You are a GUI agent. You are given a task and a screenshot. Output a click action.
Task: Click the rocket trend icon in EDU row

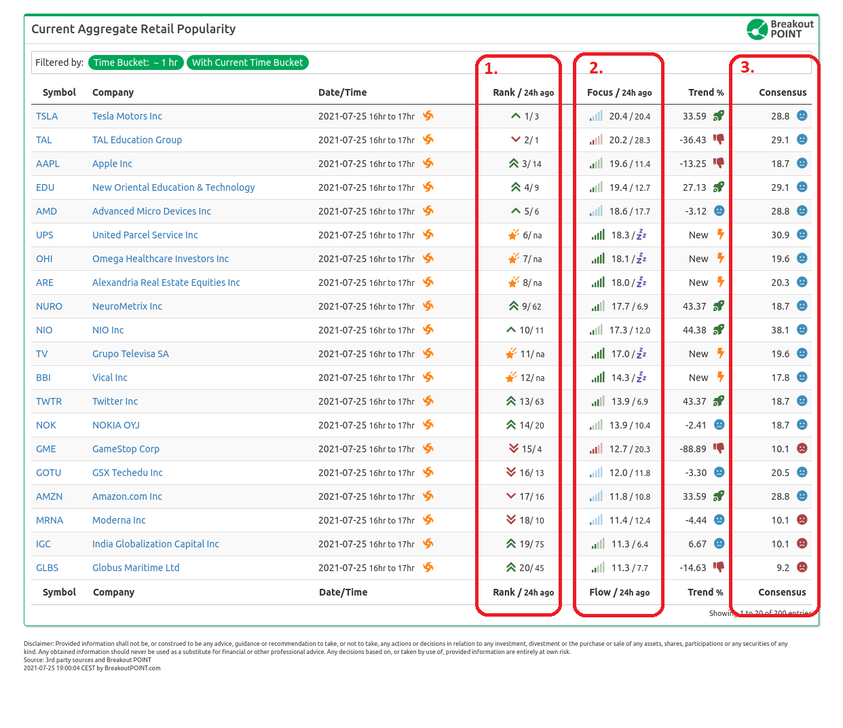pos(719,187)
